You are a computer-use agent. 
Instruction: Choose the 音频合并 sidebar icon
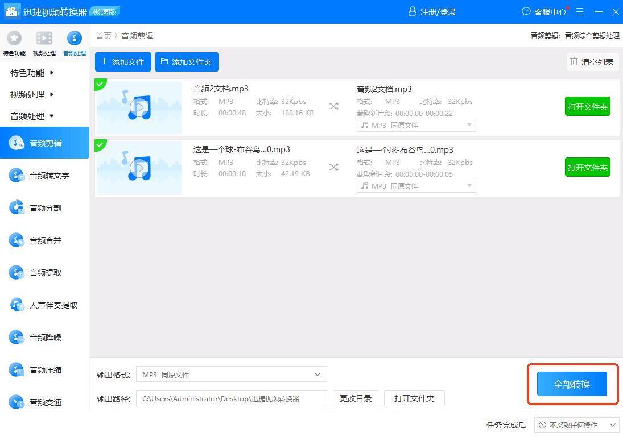coord(16,240)
